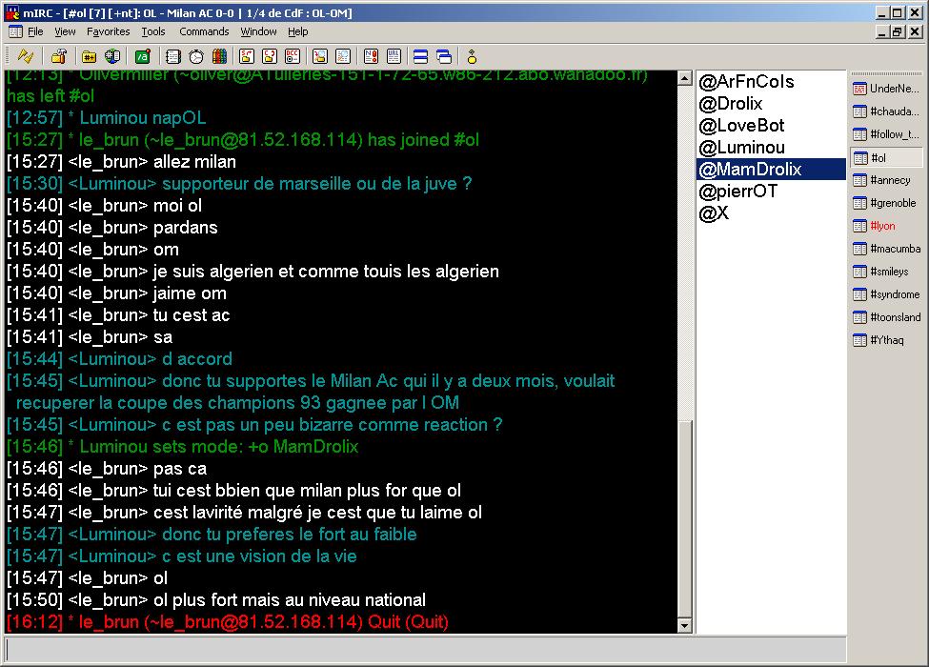
Task: Click the Timer clock icon
Action: [196, 56]
